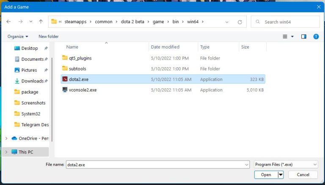Screen dimensions: 325x185
Task: Select This PC in the sidebar
Action: tap(26, 152)
